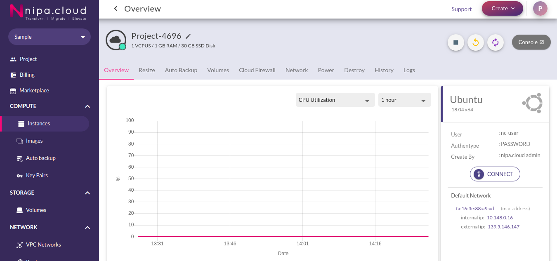Screen dimensions: 557x261
Task: Click the yellow reboot icon
Action: point(476,42)
